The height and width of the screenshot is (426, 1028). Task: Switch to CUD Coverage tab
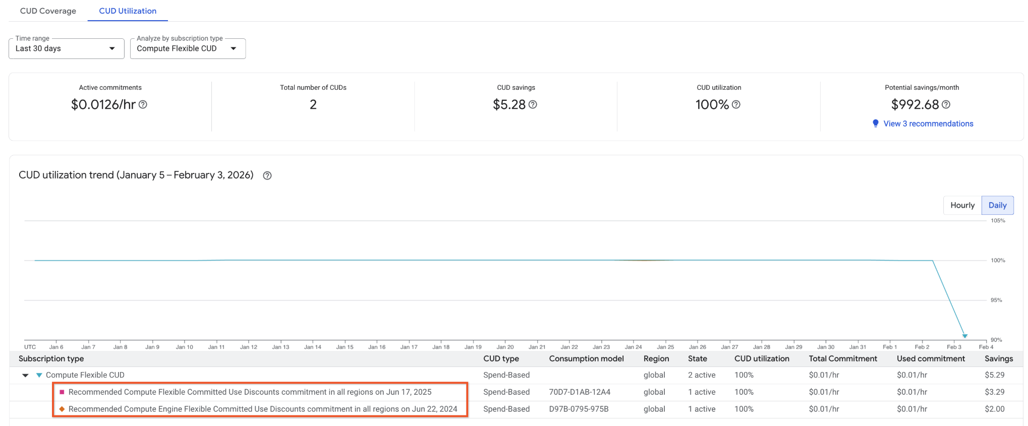click(x=48, y=11)
